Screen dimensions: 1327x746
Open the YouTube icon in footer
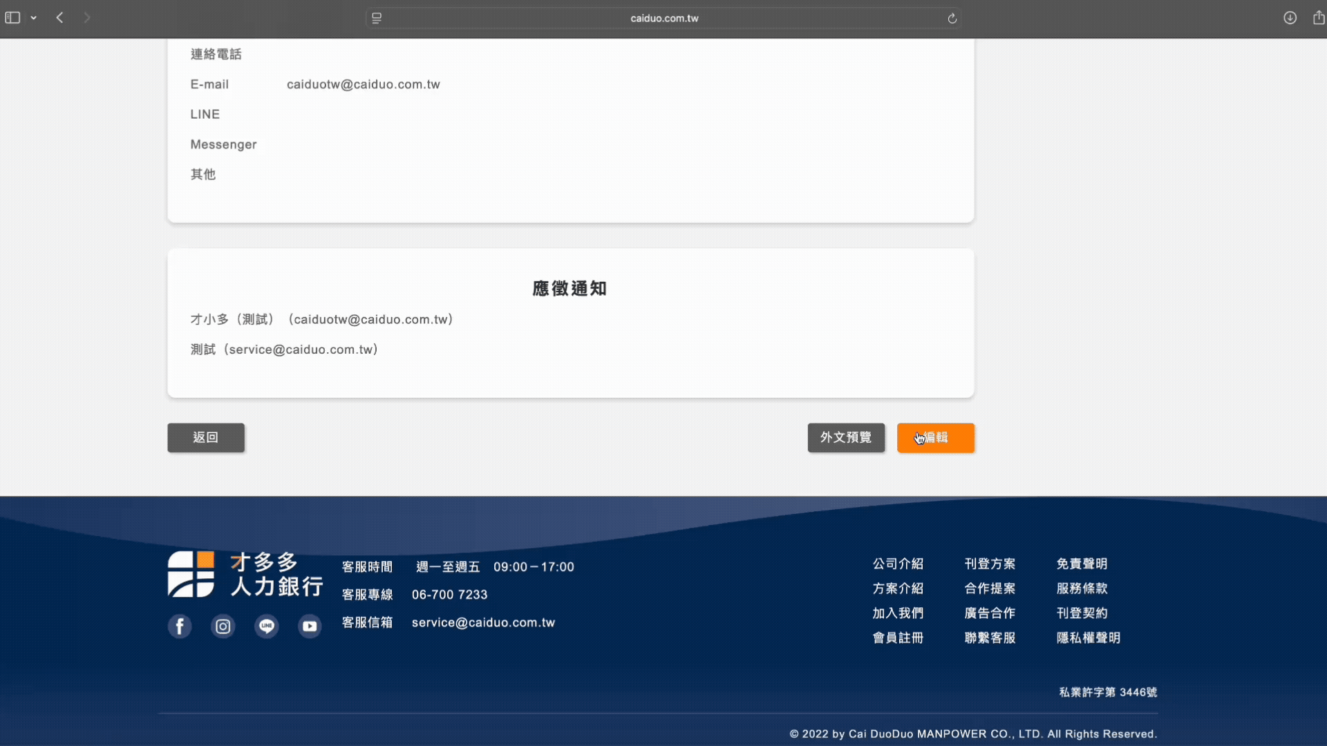point(310,627)
